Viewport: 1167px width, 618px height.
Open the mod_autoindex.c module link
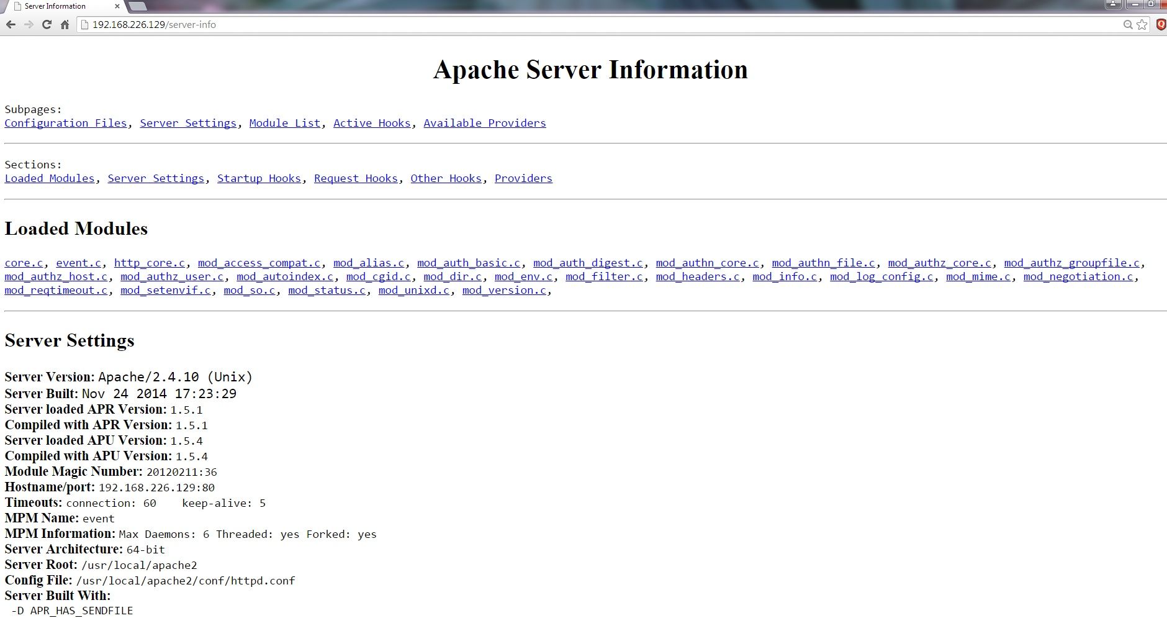285,276
